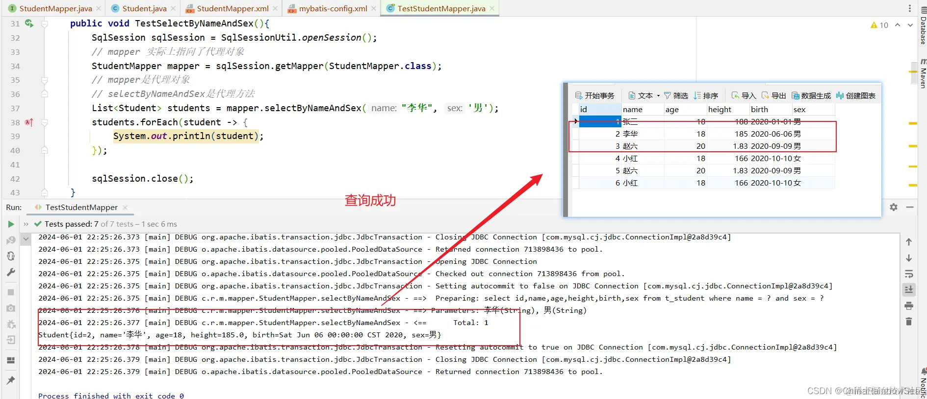Image resolution: width=927 pixels, height=399 pixels.
Task: Go to previous highlighted problem arrow
Action: click(898, 25)
